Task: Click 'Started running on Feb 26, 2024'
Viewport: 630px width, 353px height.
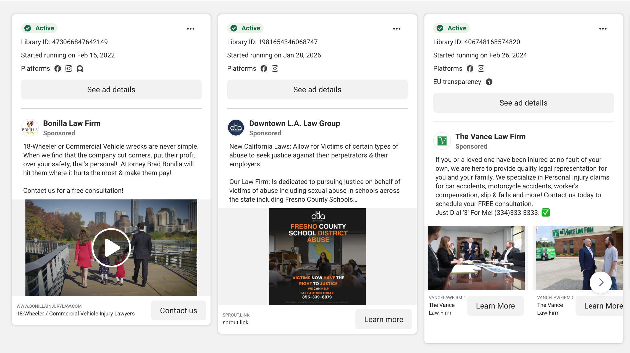Action: (x=480, y=55)
